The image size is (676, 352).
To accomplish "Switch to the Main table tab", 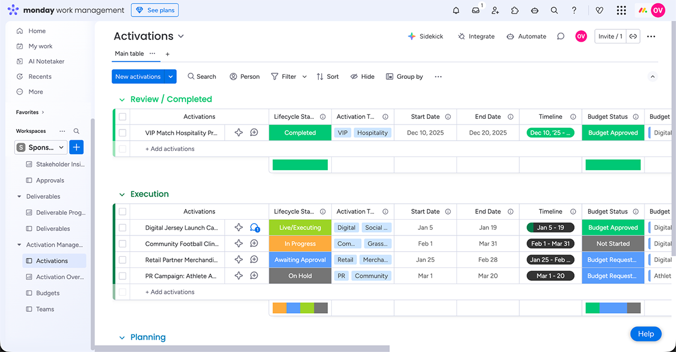I will 129,54.
